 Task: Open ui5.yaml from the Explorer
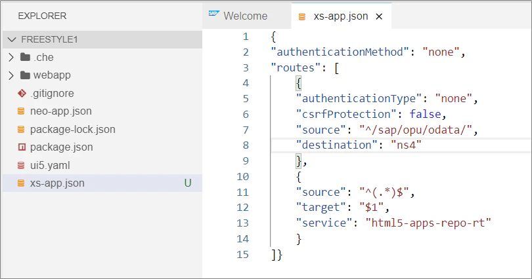[x=50, y=166]
